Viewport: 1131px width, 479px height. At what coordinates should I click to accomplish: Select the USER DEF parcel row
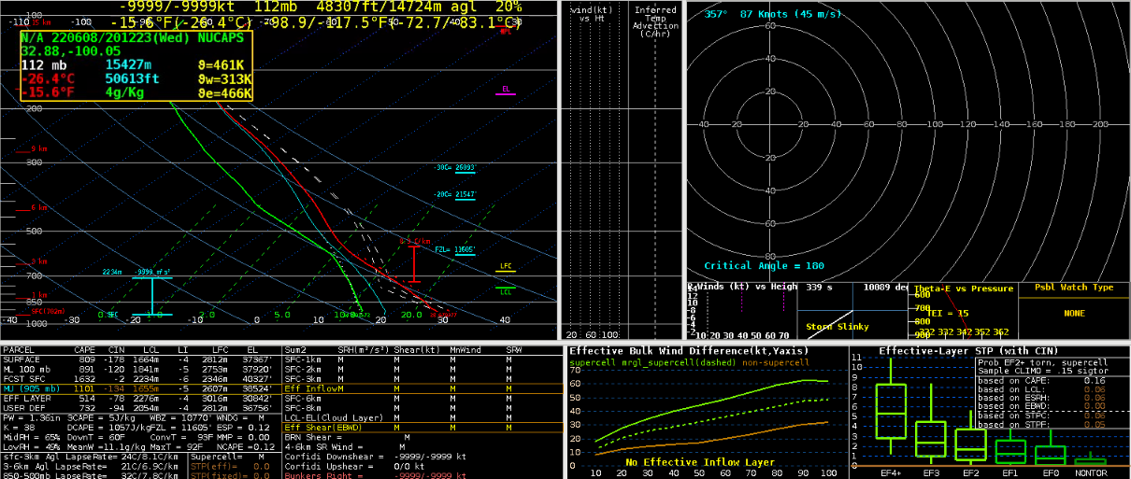pyautogui.click(x=140, y=406)
